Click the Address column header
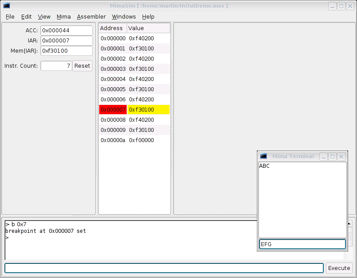 (113, 28)
